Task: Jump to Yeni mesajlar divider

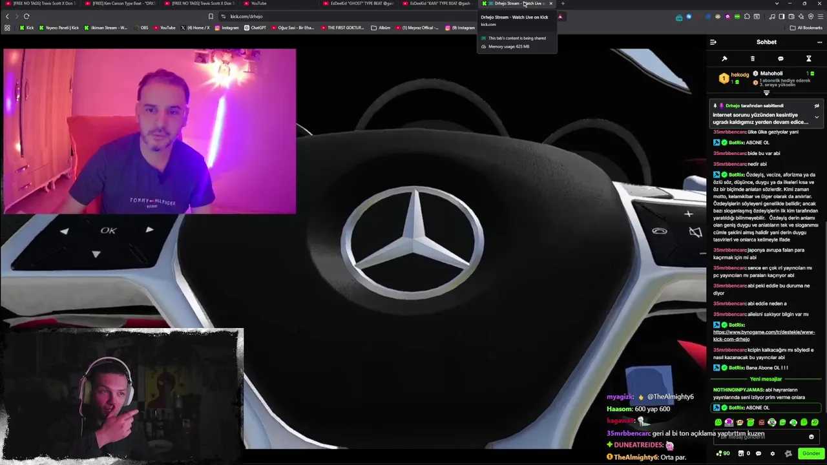Action: pos(766,379)
